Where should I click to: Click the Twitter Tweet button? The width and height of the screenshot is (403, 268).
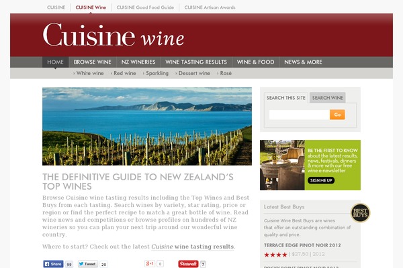(x=87, y=264)
